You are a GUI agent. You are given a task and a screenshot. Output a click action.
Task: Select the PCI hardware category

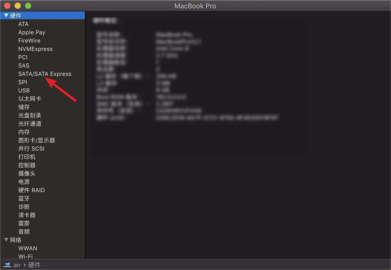click(23, 57)
